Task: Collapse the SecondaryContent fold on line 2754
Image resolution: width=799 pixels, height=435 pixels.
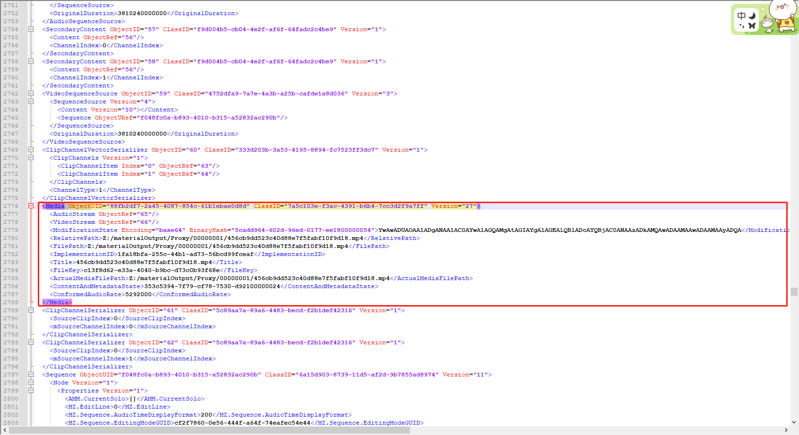Action: [x=31, y=29]
